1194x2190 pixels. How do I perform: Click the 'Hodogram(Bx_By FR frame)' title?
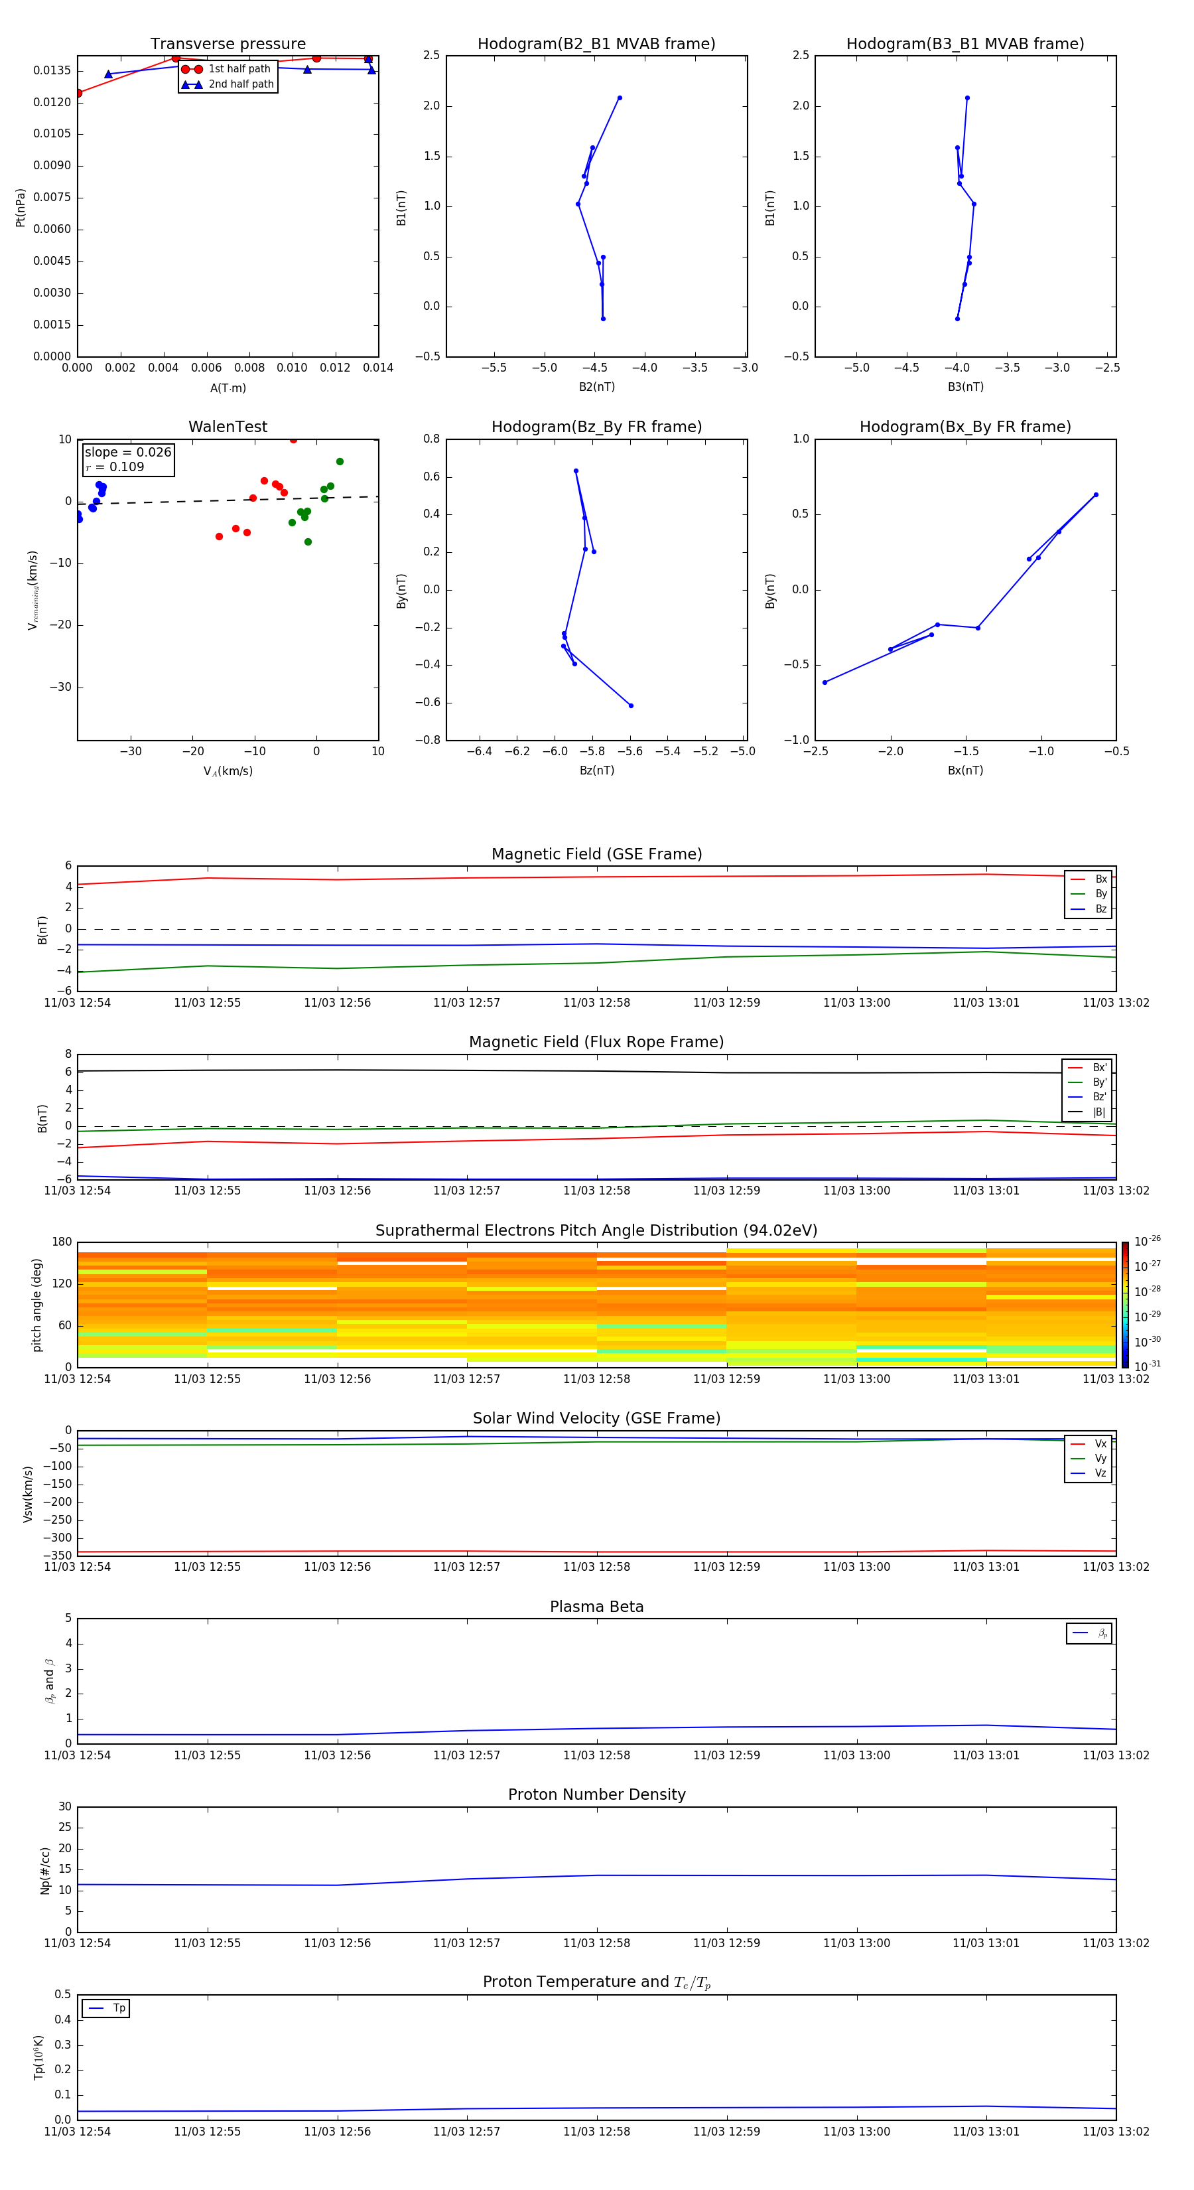pos(965,427)
